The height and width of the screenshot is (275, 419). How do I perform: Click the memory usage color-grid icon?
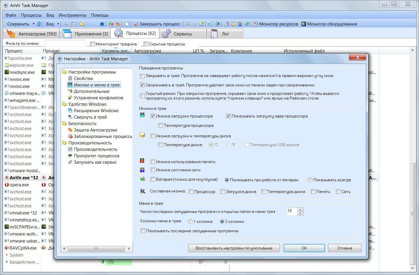(x=142, y=160)
